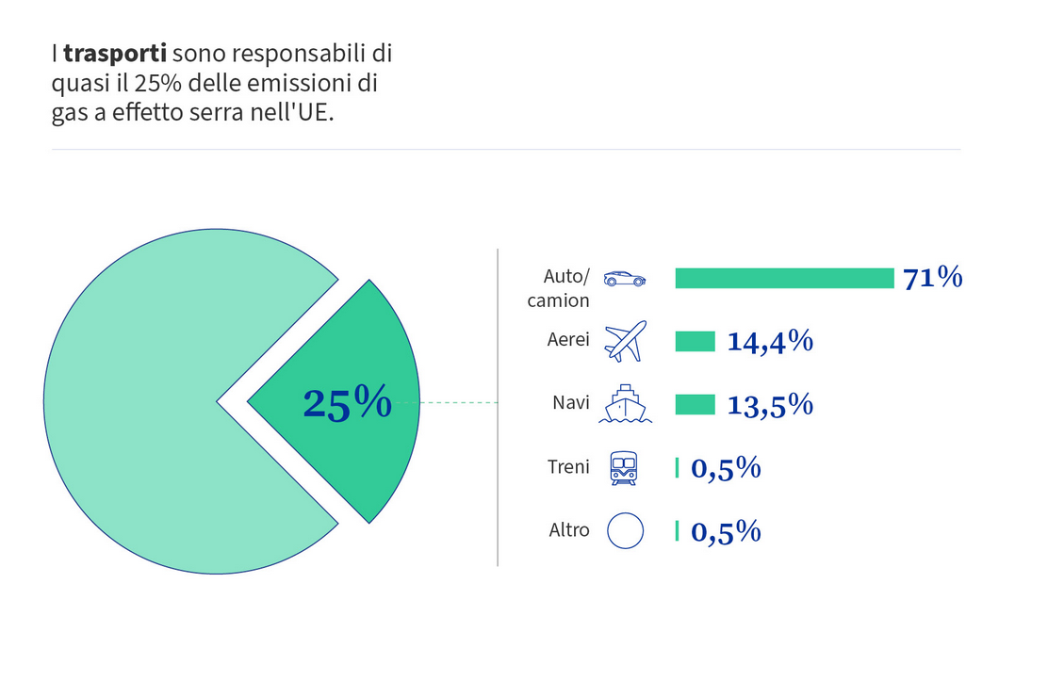This screenshot has width=1064, height=697.
Task: Click the airplane icon beside Aerei
Action: (625, 341)
